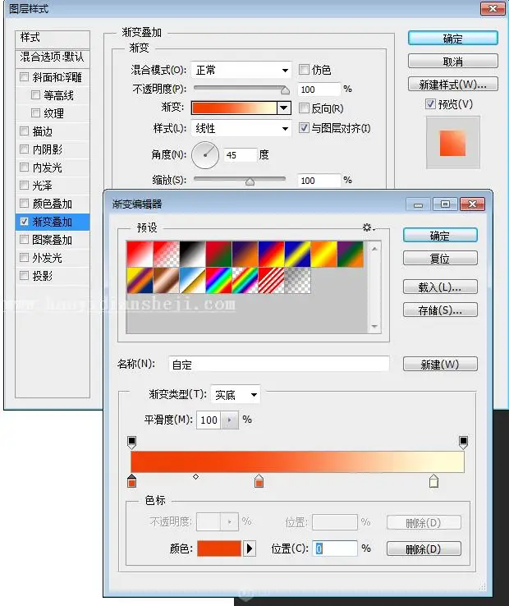Select 混合选项:默认 entry
509x606 pixels.
[x=53, y=57]
